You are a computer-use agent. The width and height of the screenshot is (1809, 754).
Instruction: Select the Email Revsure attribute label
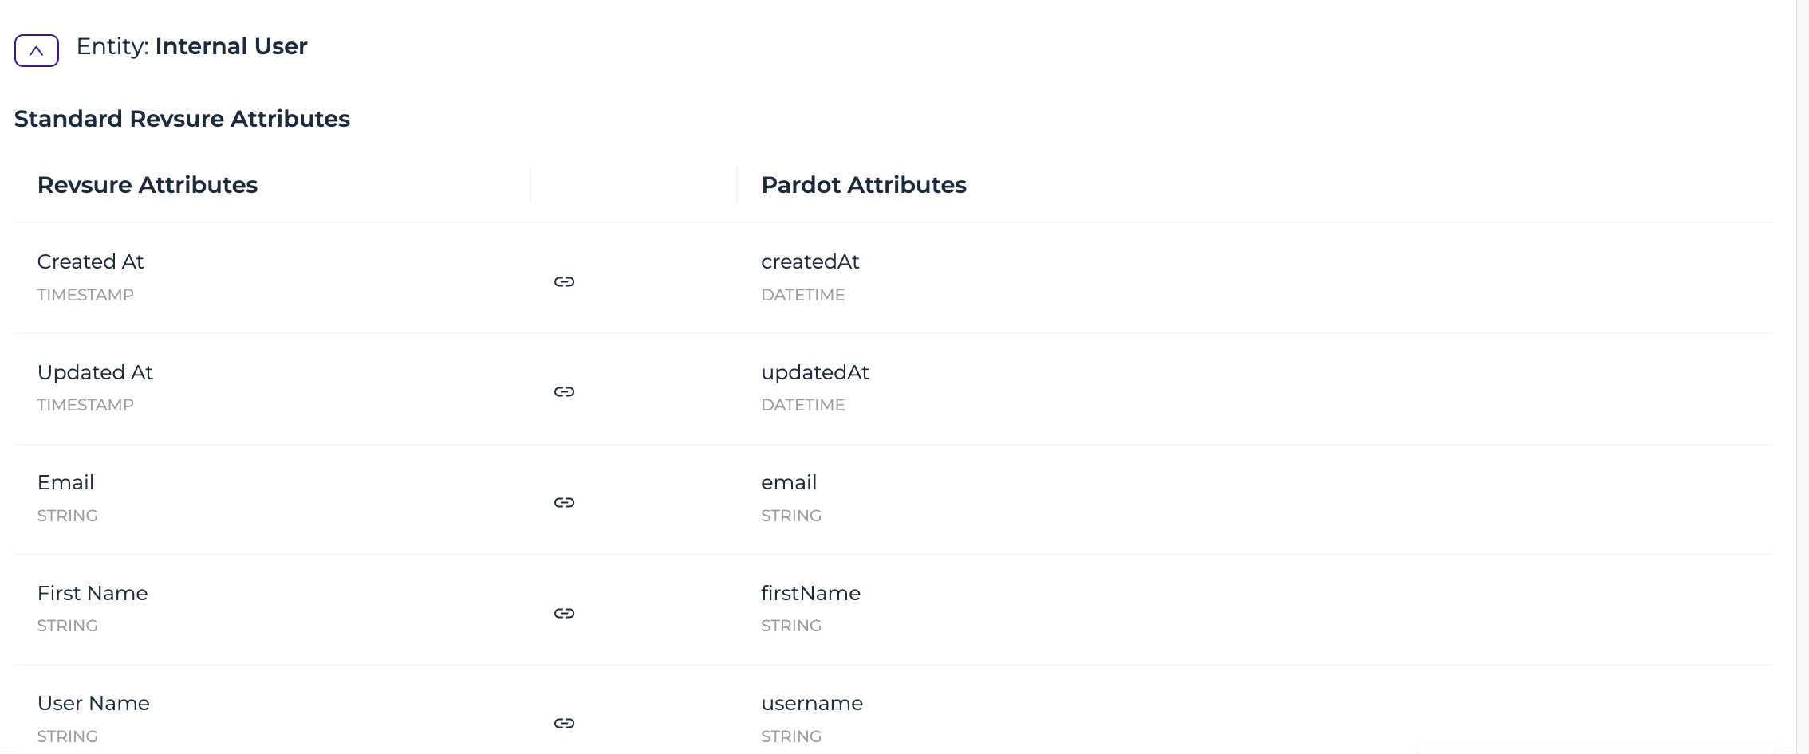[x=65, y=482]
